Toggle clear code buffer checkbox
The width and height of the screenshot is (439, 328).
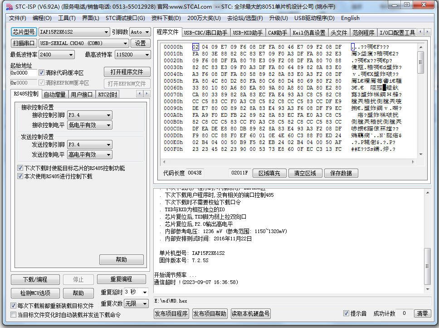tap(41, 73)
